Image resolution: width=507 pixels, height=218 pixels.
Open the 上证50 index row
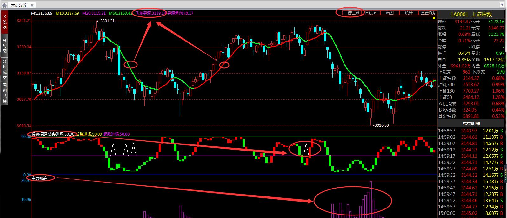pyautogui.click(x=471, y=97)
